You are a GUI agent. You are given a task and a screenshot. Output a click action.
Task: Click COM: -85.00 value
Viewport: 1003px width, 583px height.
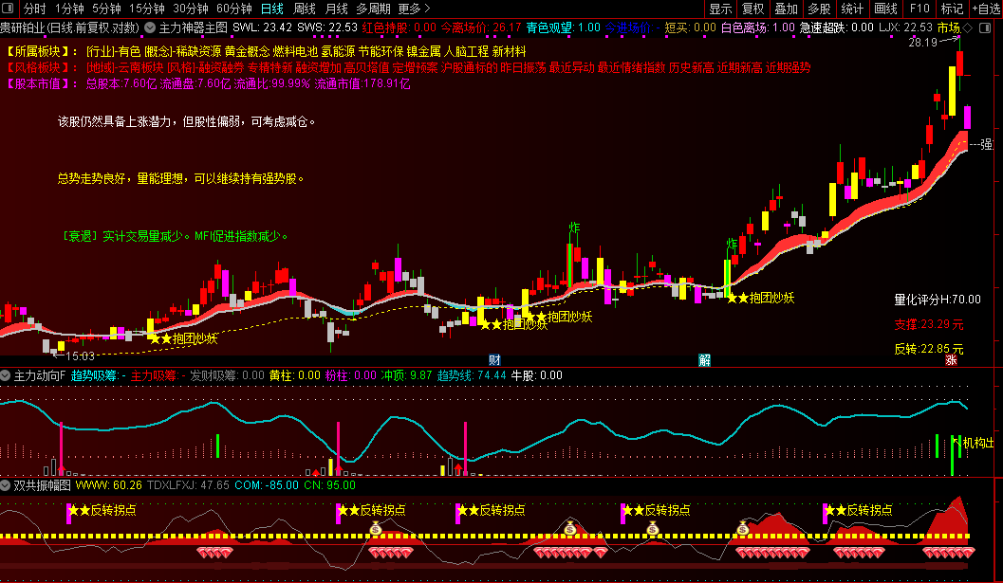tap(266, 485)
